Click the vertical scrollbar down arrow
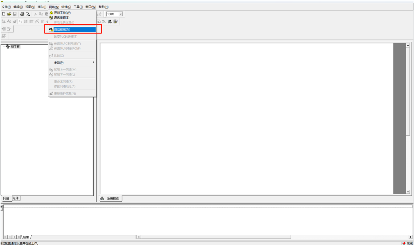The height and width of the screenshot is (245, 414). (408, 192)
